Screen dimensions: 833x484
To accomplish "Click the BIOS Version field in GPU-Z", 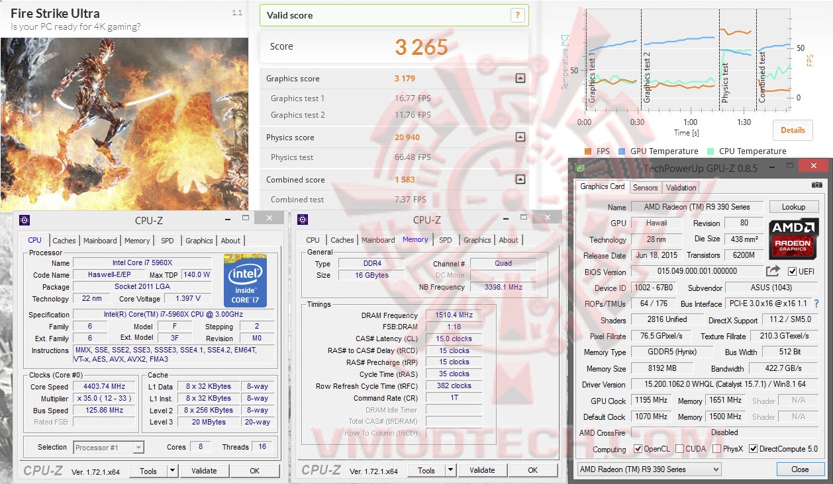I will pos(696,271).
